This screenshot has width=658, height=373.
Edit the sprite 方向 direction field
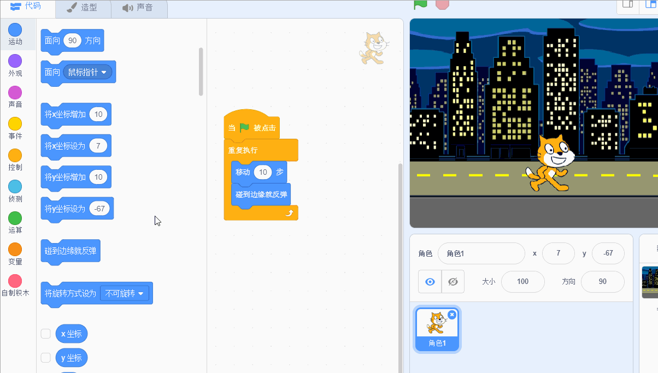click(x=603, y=282)
